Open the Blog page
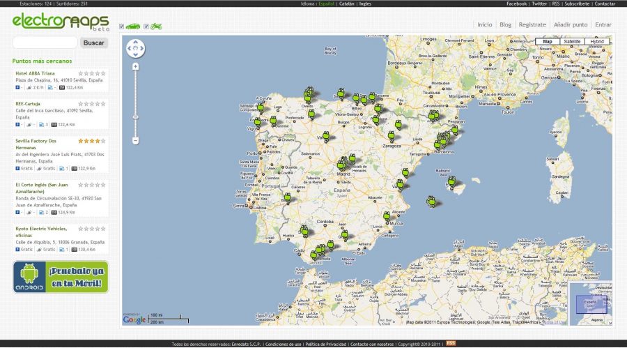This screenshot has width=627, height=348. 506,24
